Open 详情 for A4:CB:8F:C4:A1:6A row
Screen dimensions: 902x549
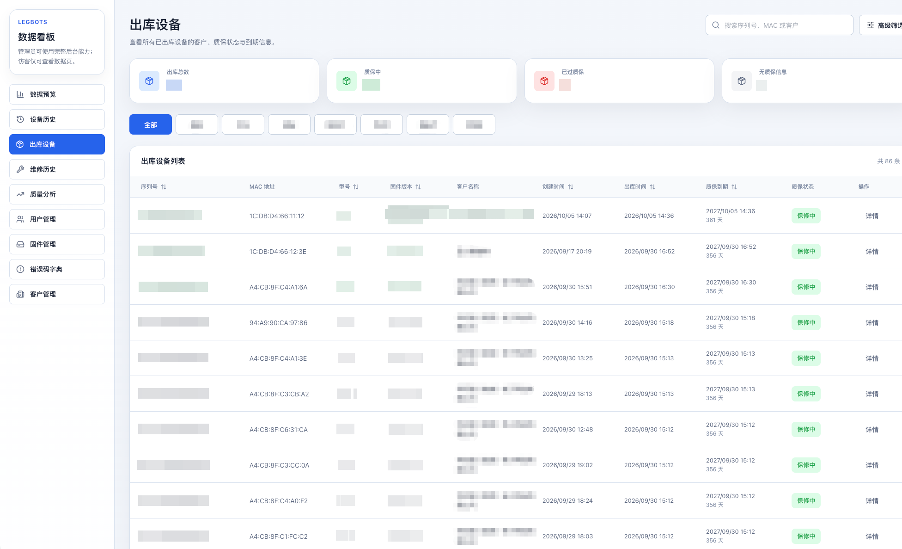872,287
